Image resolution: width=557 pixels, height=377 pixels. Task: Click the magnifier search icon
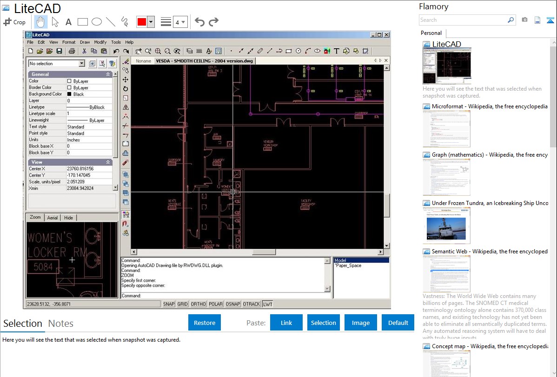point(511,20)
